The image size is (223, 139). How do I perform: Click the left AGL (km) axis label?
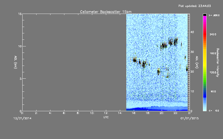tap(16, 62)
